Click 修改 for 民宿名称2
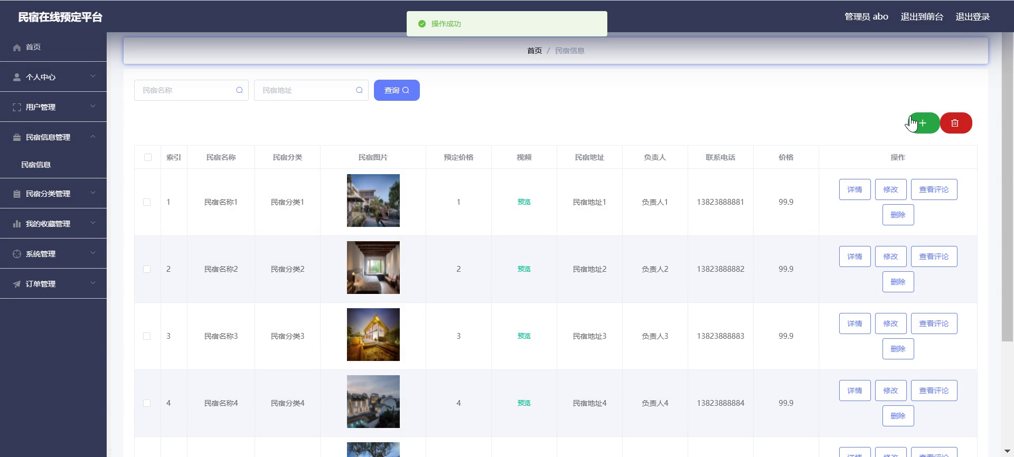1014x457 pixels. tap(890, 256)
